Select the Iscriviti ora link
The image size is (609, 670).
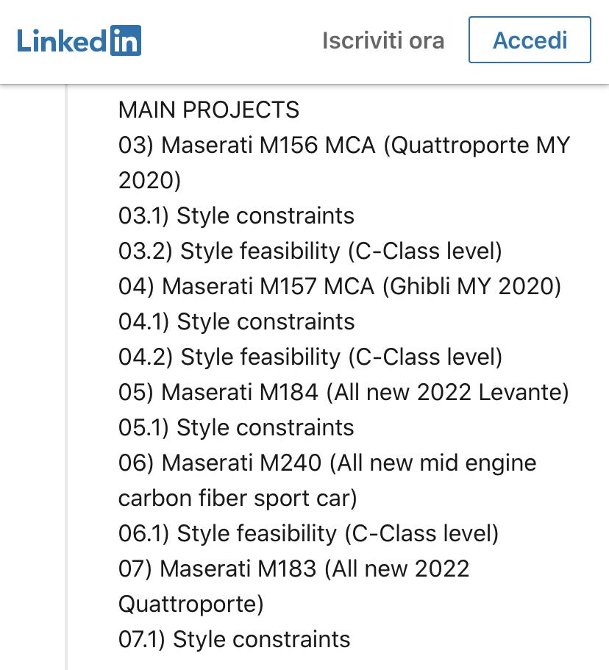point(383,40)
